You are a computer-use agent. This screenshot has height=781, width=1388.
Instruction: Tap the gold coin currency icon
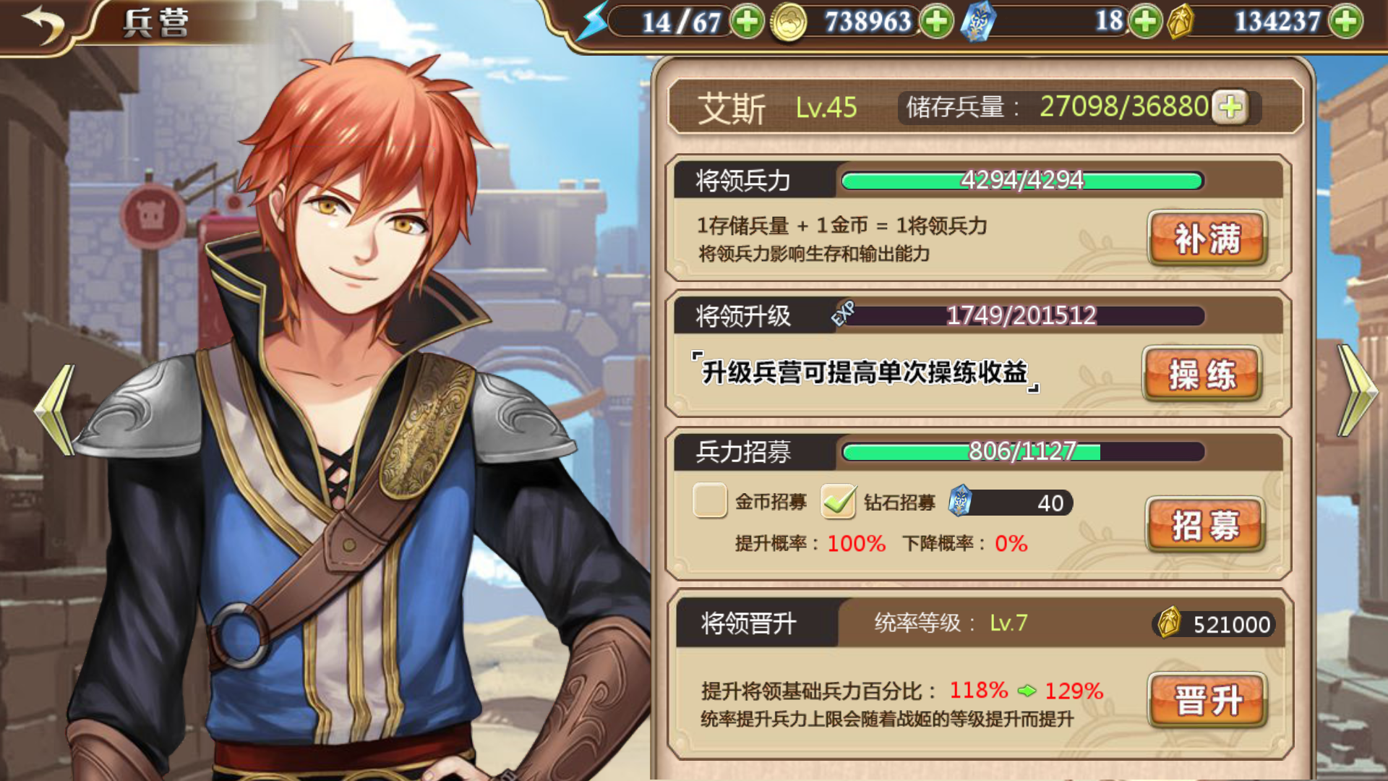(789, 23)
